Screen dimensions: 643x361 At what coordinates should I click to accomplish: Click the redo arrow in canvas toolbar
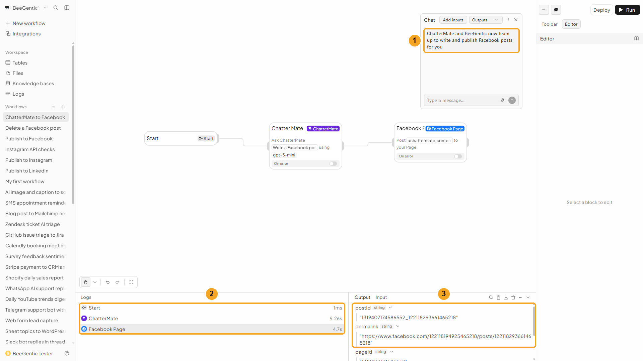pyautogui.click(x=118, y=282)
